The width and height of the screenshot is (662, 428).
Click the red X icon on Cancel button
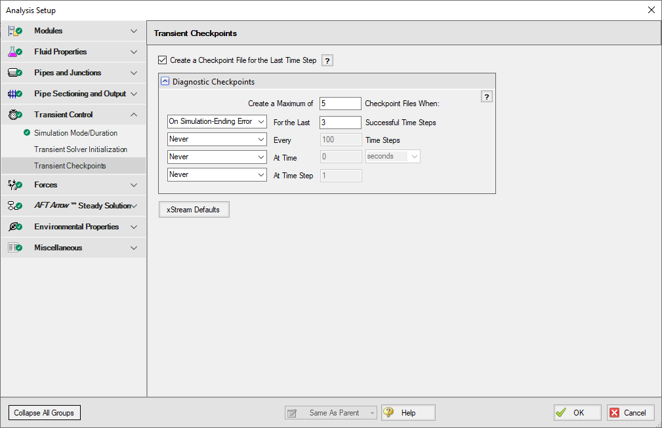point(614,413)
